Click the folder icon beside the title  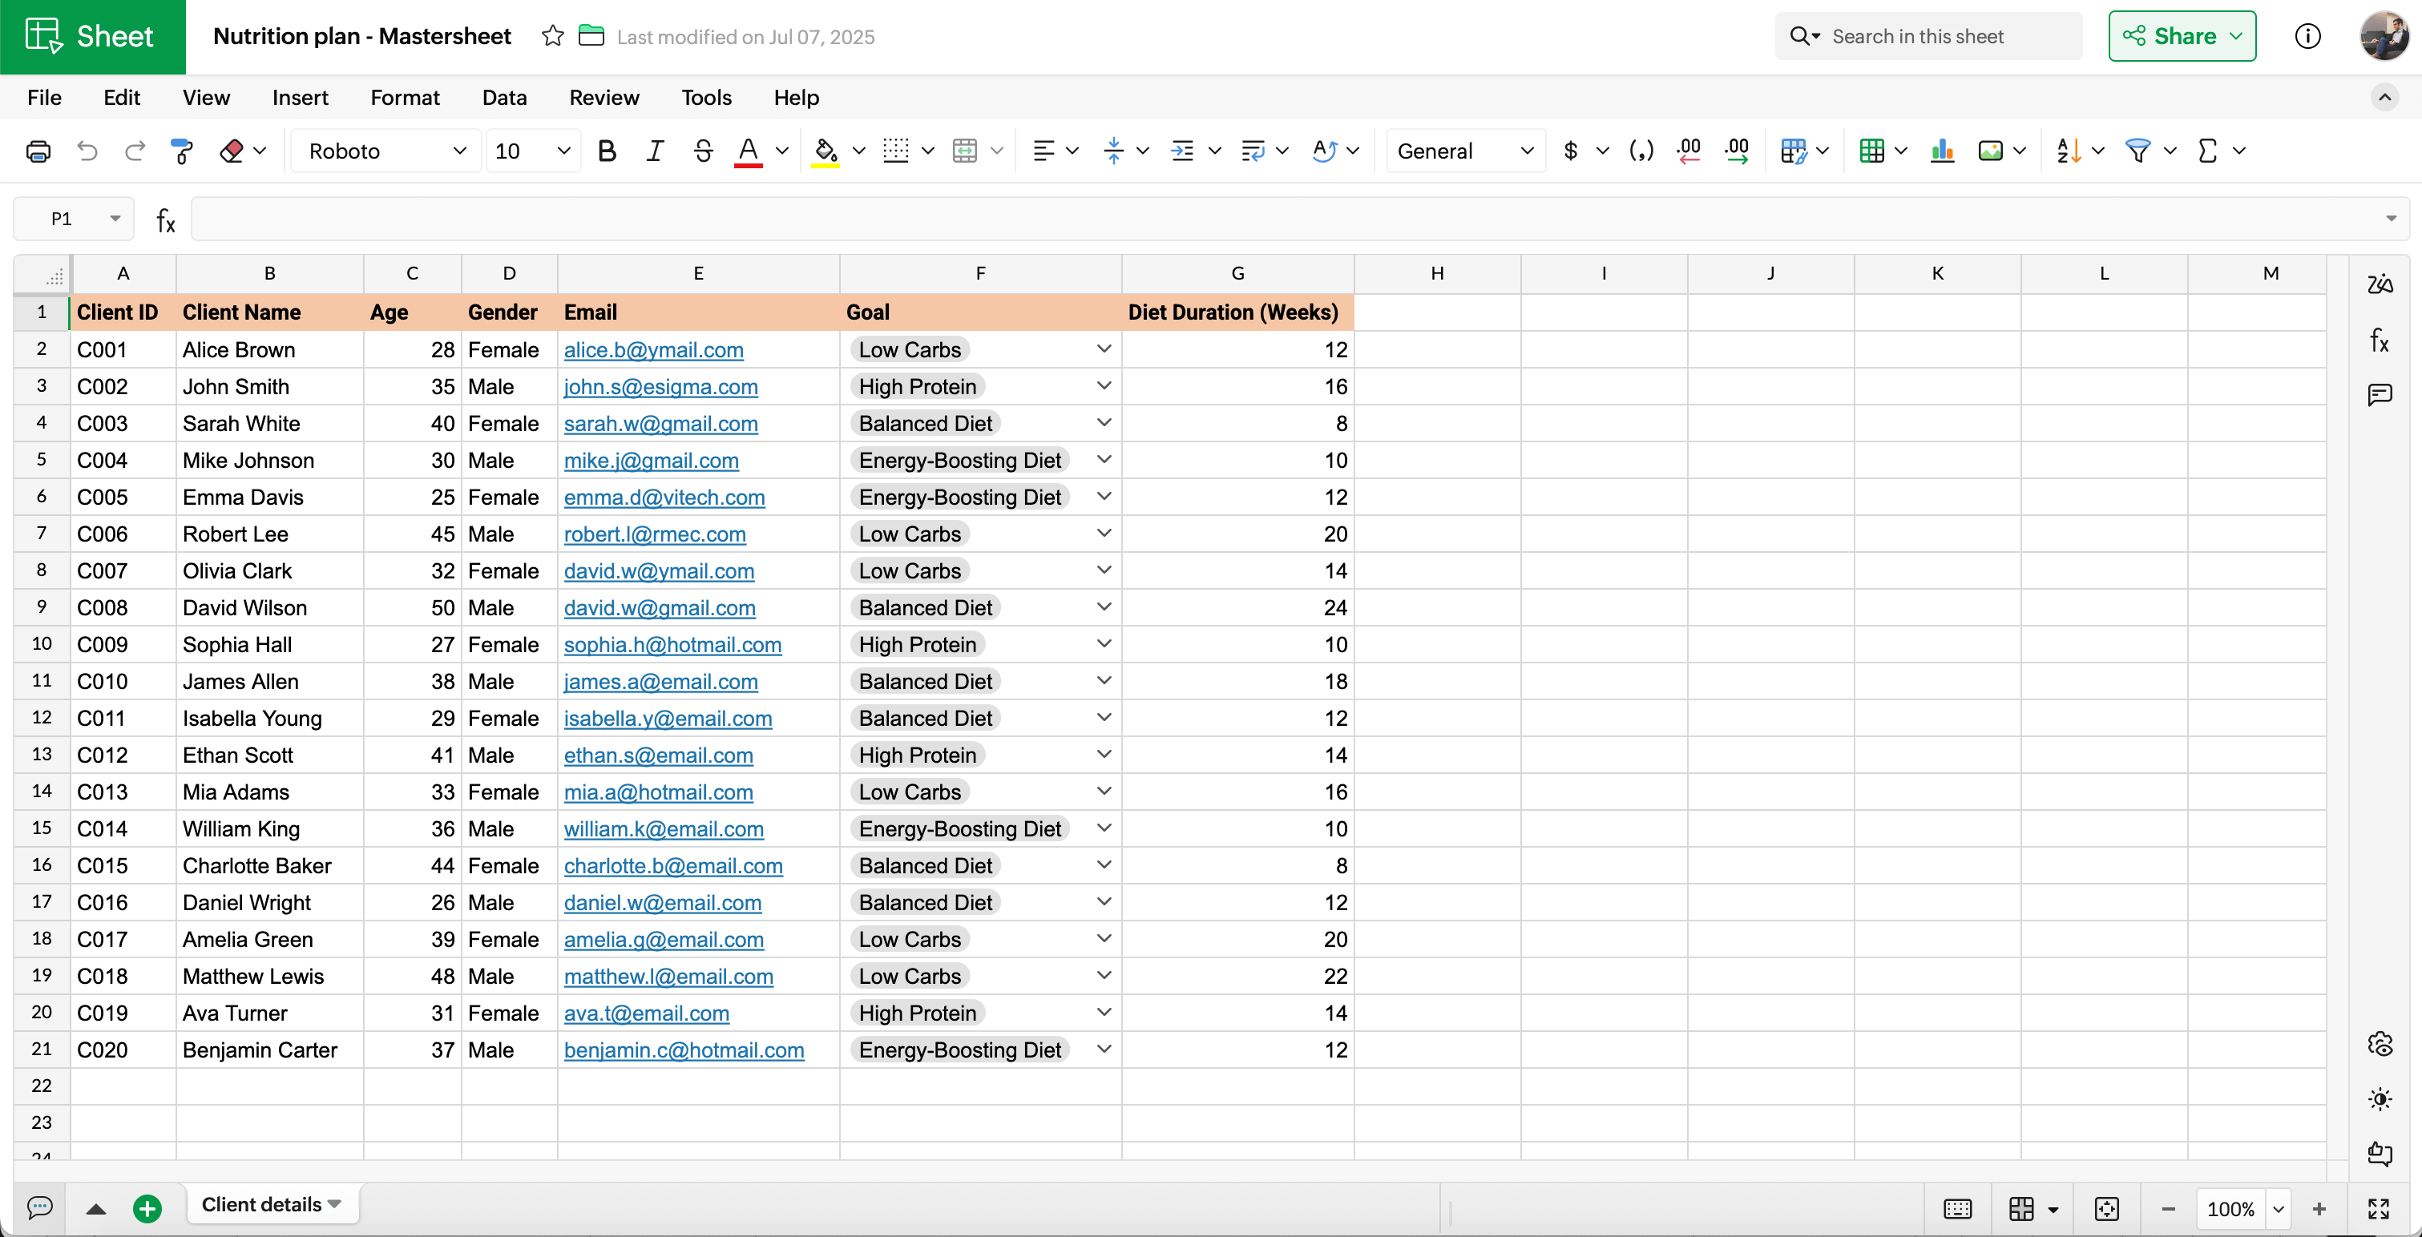[591, 37]
